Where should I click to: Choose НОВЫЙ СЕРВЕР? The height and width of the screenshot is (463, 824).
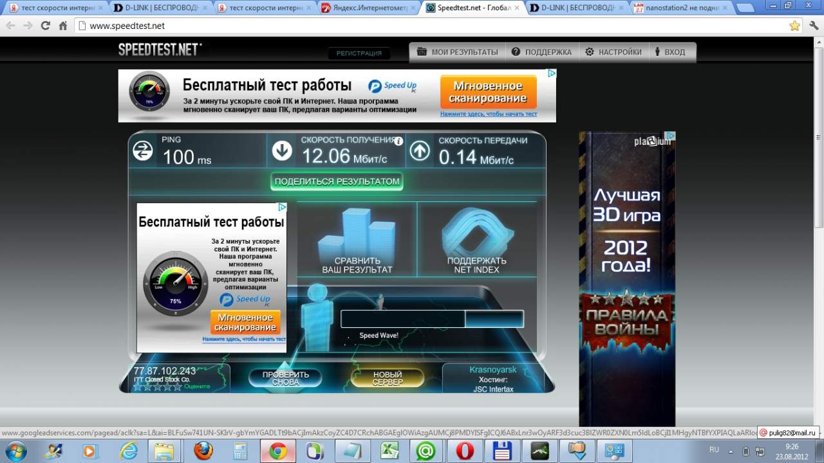[x=388, y=378]
